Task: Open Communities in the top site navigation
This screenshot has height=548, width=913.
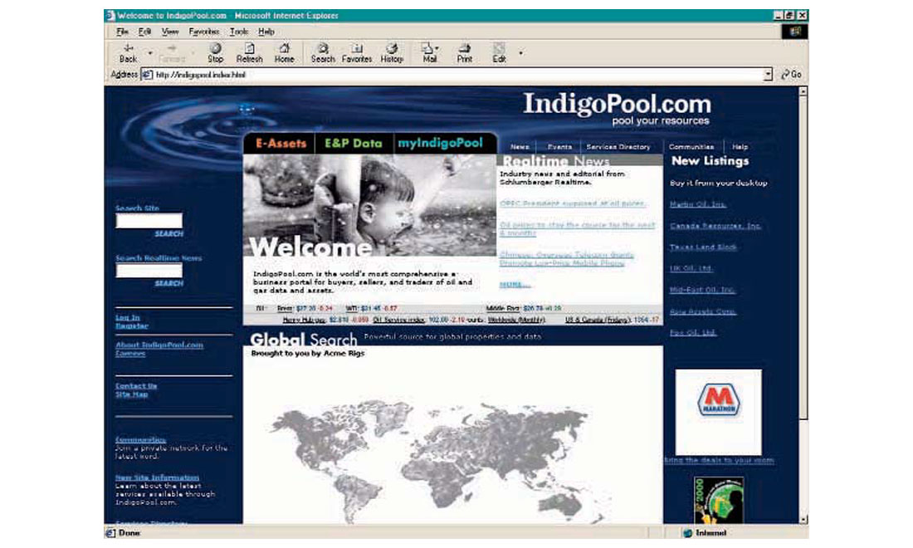Action: (x=691, y=147)
